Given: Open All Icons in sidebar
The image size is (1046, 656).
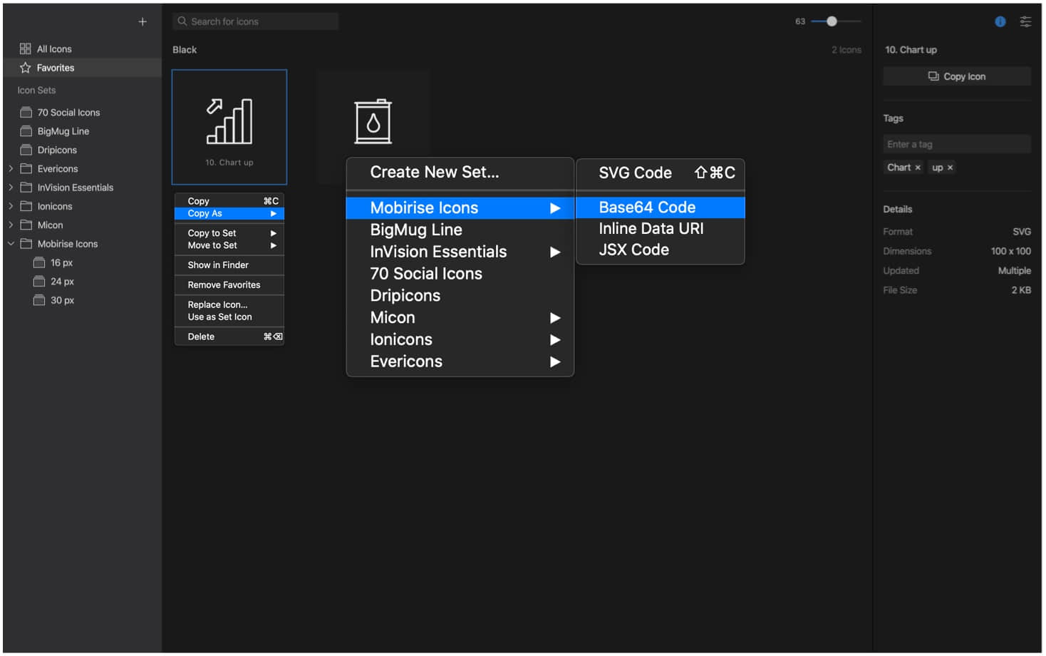Looking at the screenshot, I should point(82,48).
